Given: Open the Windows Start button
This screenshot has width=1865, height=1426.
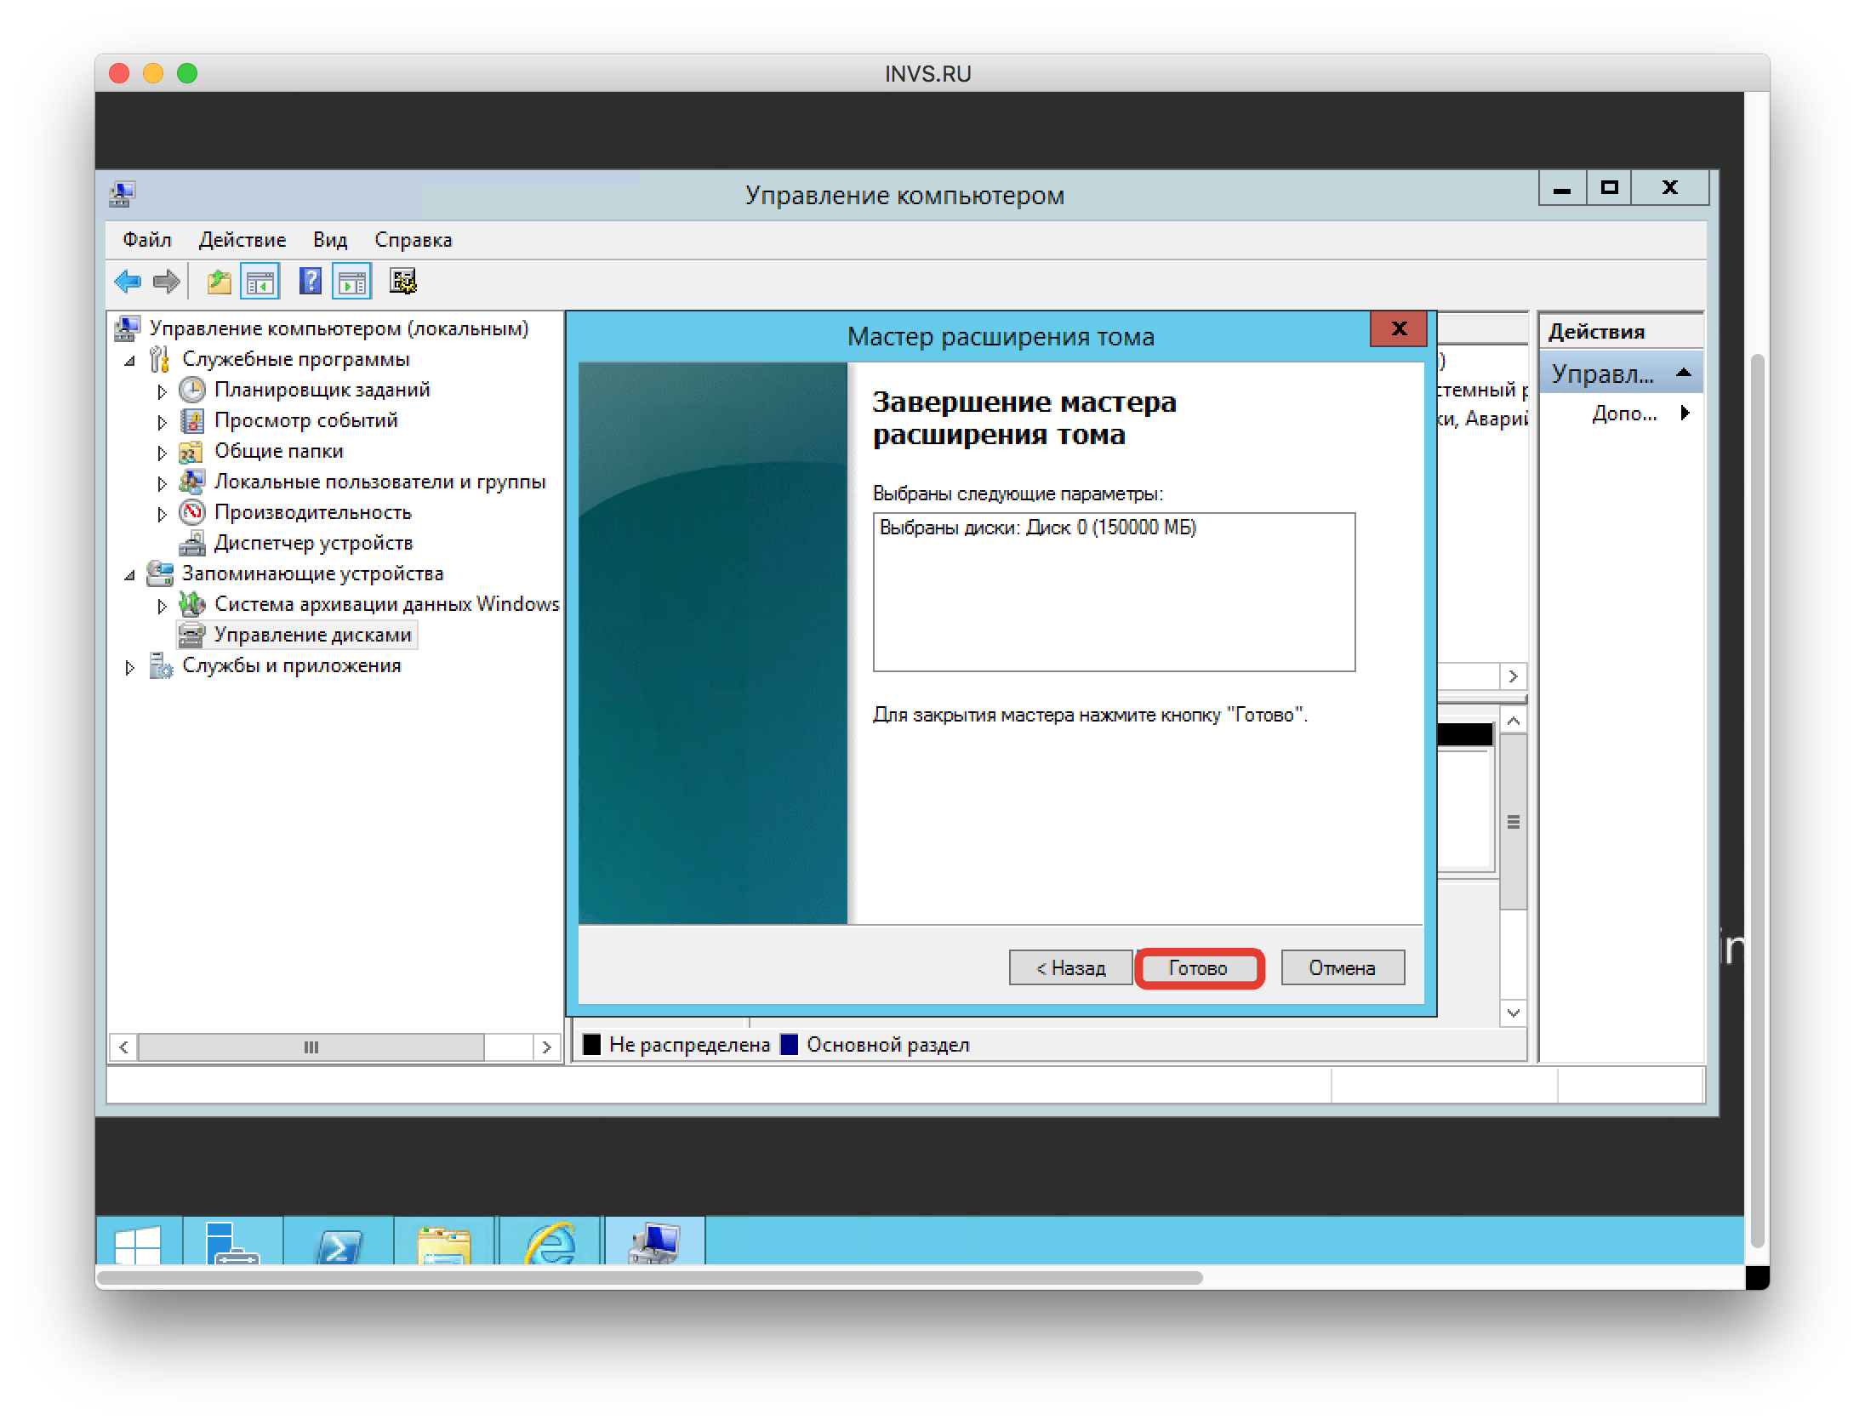Looking at the screenshot, I should pyautogui.click(x=138, y=1243).
